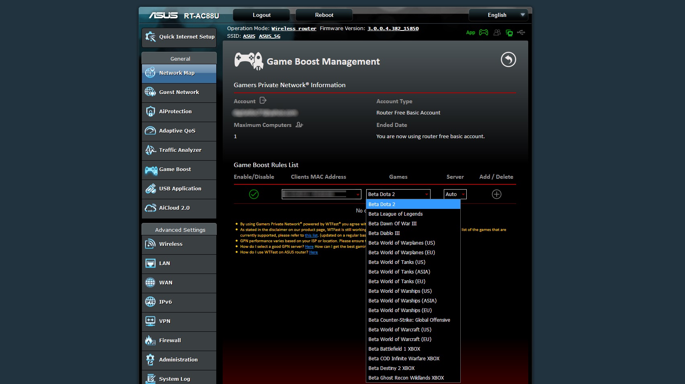Image resolution: width=685 pixels, height=384 pixels.
Task: Click the Reboot button
Action: [324, 15]
